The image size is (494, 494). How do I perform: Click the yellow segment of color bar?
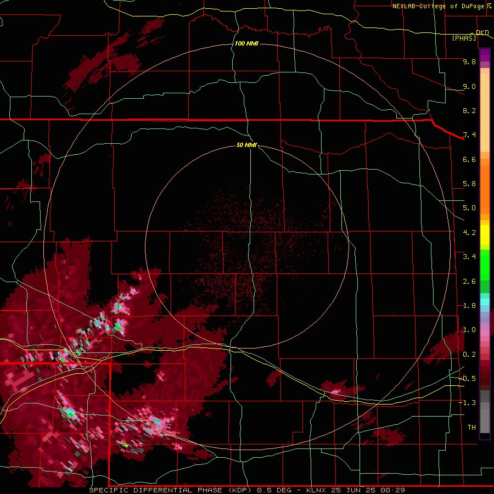[485, 235]
